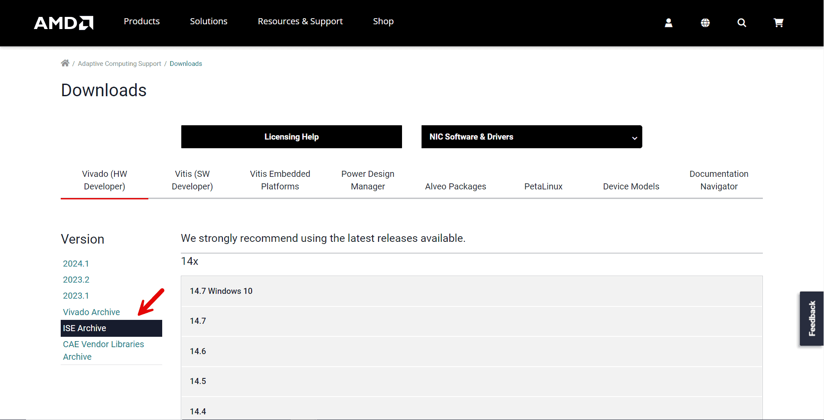Click the search magnifier icon
This screenshot has width=824, height=420.
tap(742, 23)
